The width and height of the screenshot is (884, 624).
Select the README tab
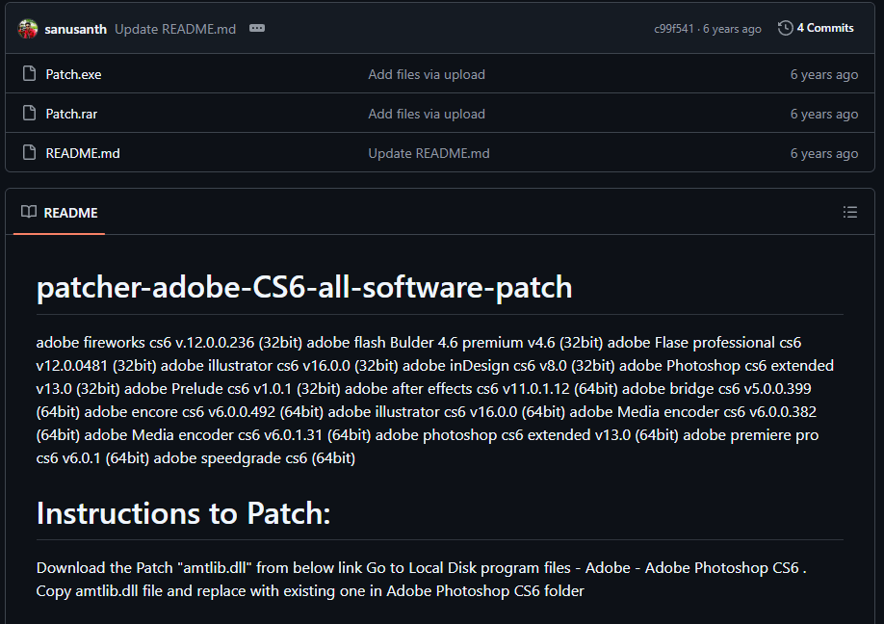click(x=59, y=213)
